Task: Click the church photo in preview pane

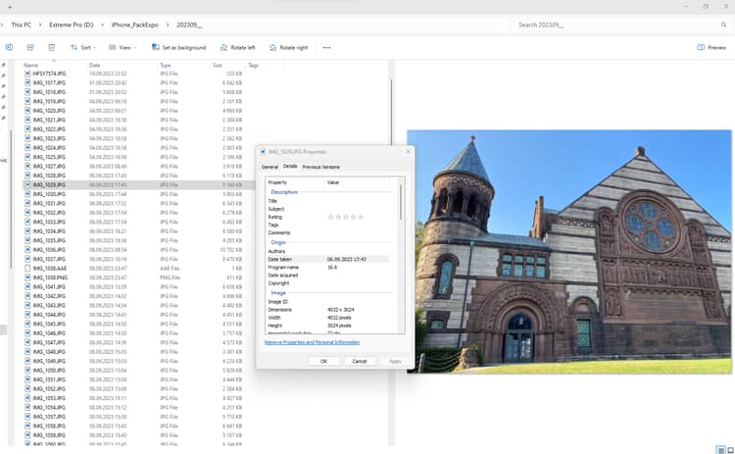Action: [x=569, y=251]
